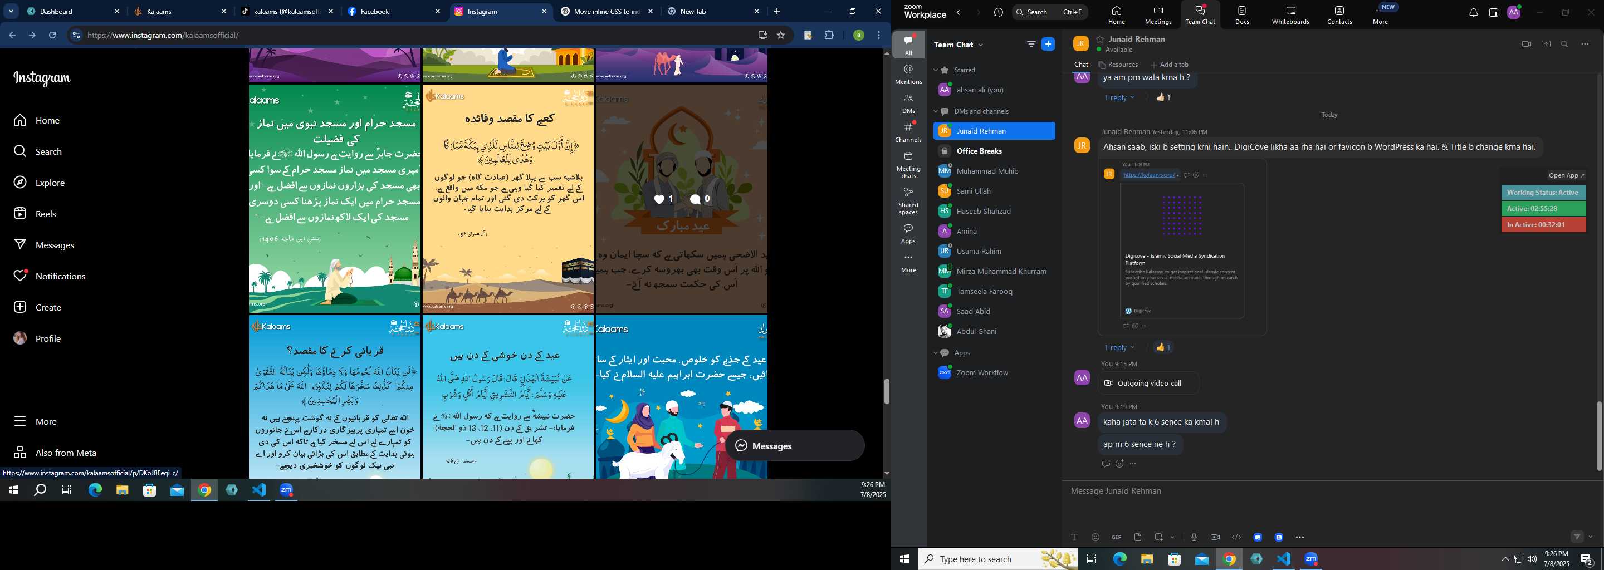Insert code snippet in composer
Image resolution: width=1604 pixels, height=570 pixels.
(1236, 537)
